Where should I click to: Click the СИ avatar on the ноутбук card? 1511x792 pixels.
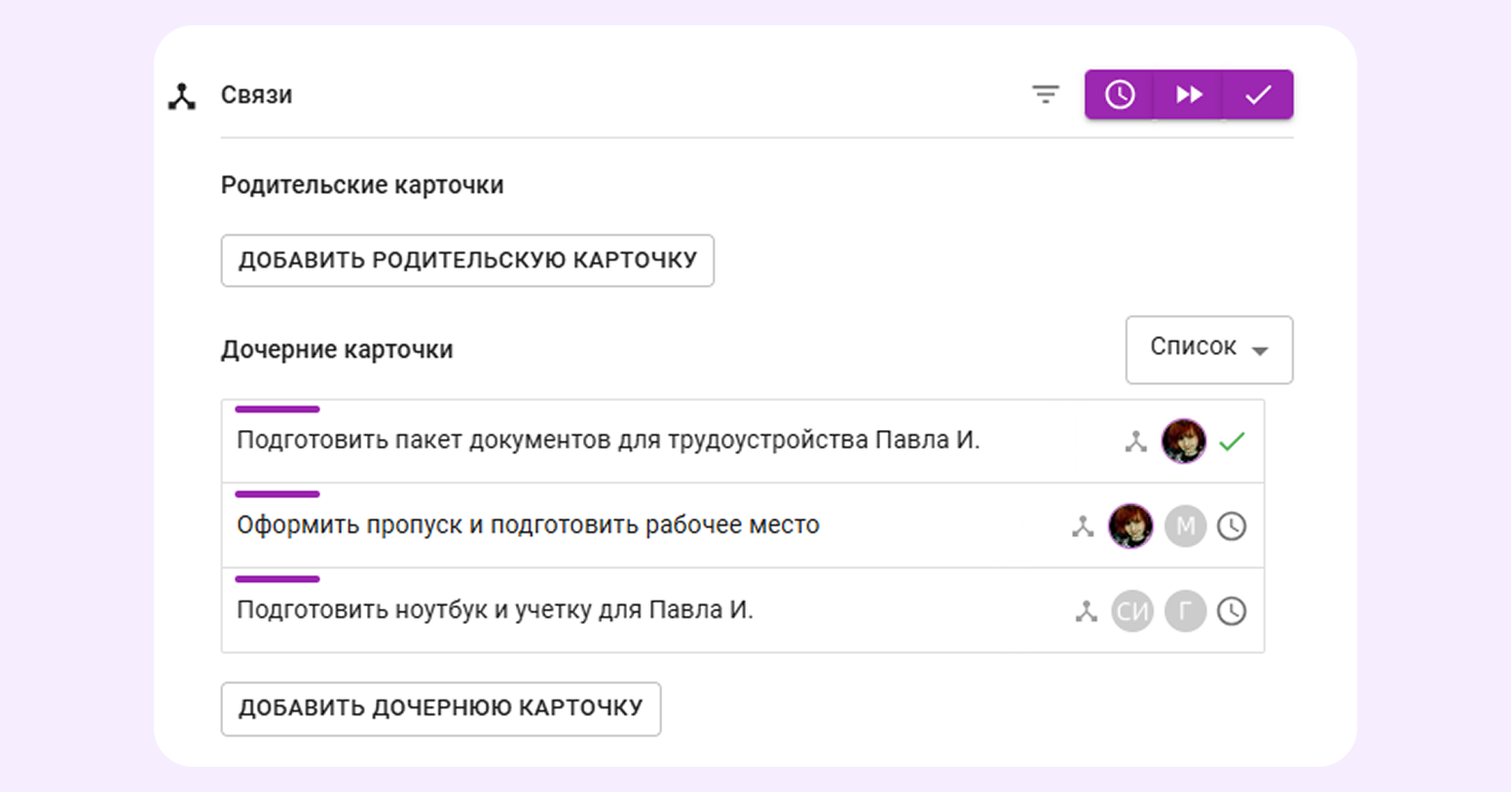[x=1132, y=611]
